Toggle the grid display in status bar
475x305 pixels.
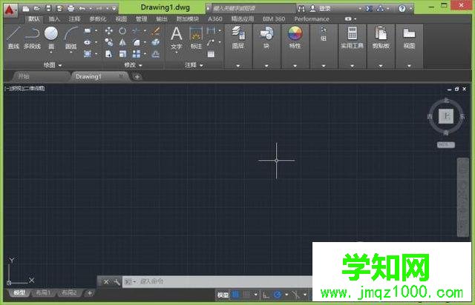tap(235, 295)
